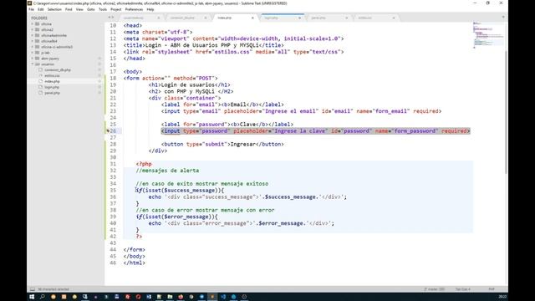Close the login.php tab
This screenshot has height=301, width=535.
(x=299, y=18)
